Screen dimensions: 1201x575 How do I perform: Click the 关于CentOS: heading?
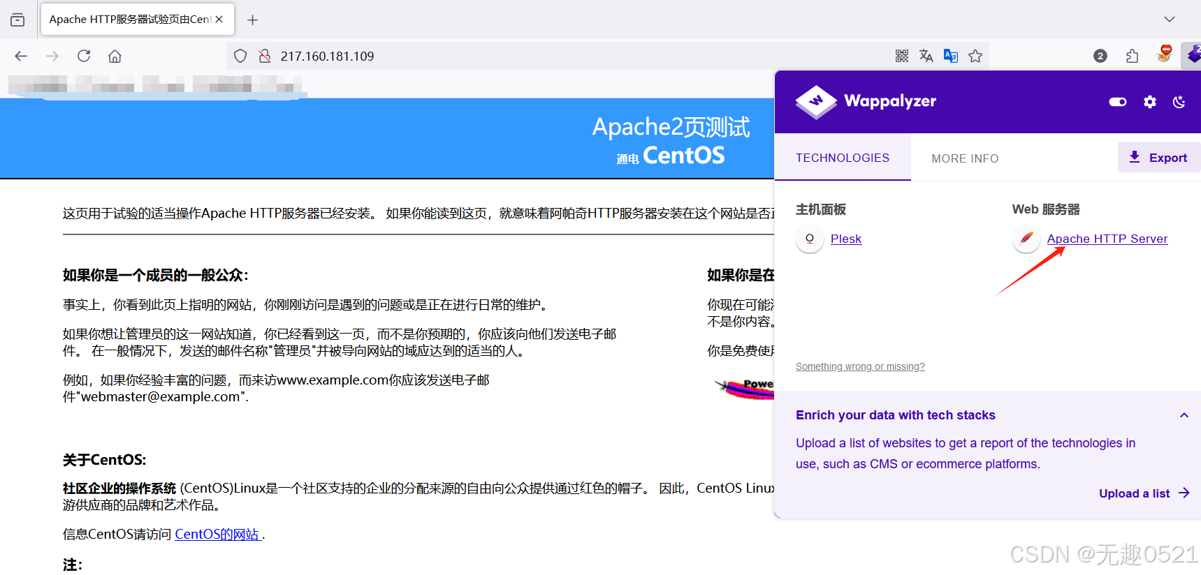pos(105,460)
